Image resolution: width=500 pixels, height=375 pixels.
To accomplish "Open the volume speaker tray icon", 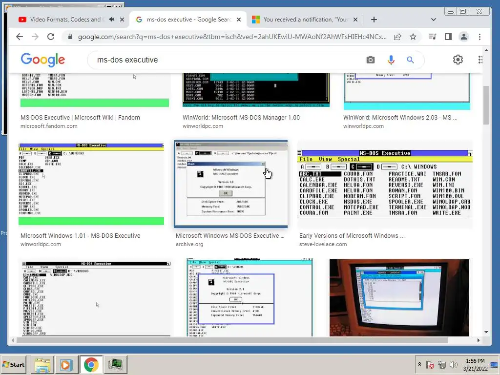I will coord(454,364).
